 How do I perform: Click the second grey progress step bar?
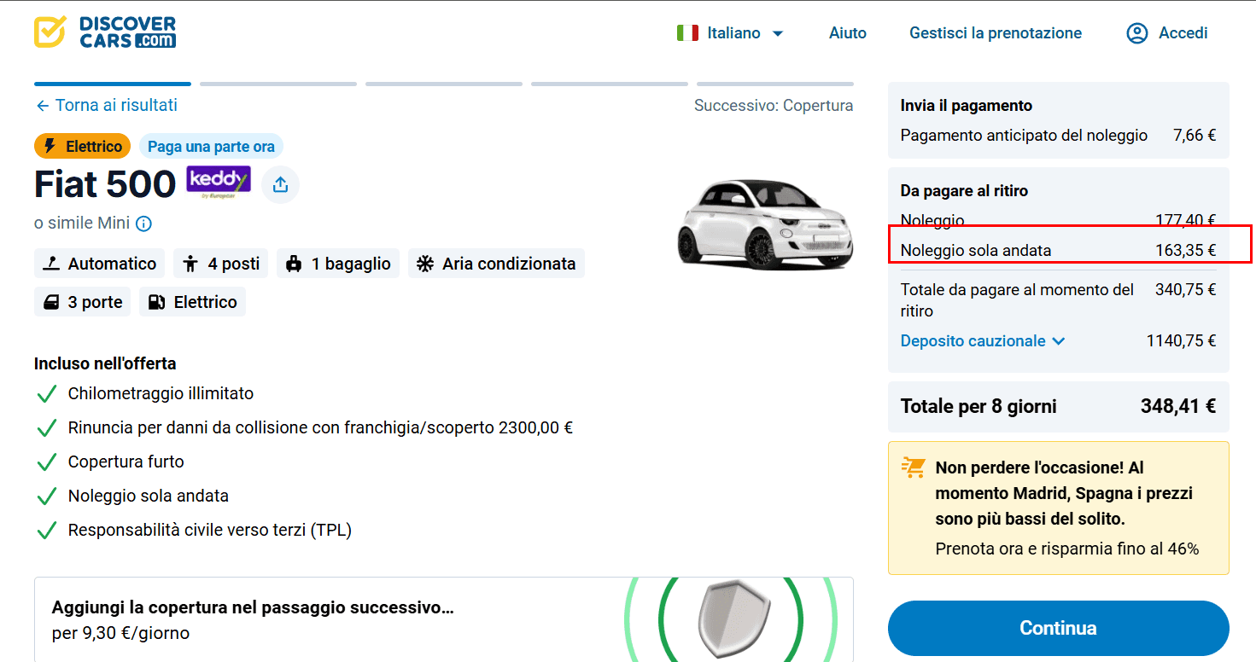(278, 84)
